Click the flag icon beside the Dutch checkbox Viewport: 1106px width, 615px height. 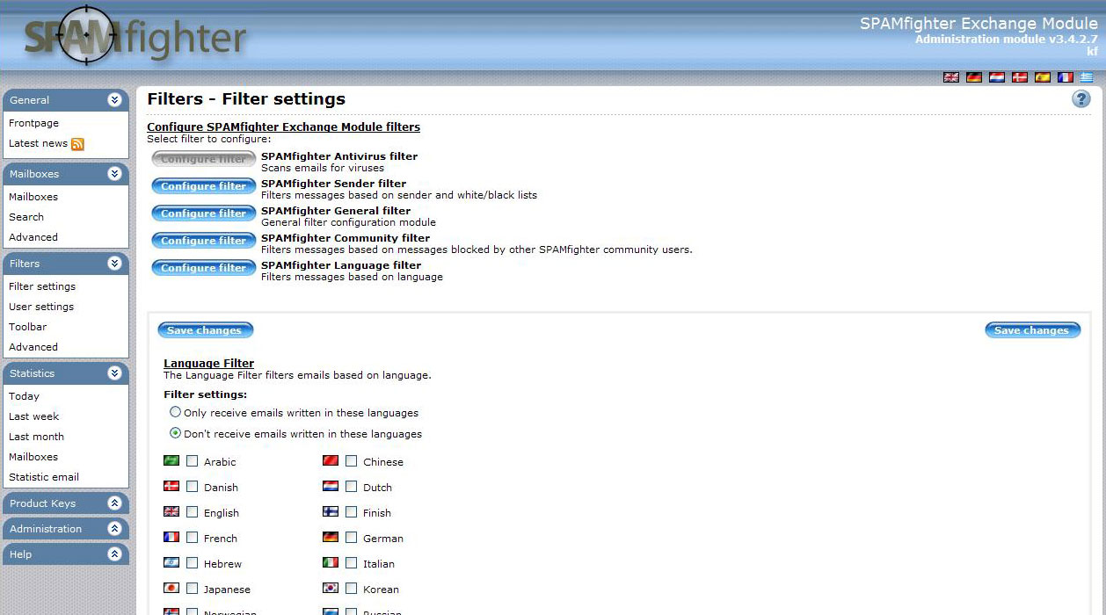331,487
